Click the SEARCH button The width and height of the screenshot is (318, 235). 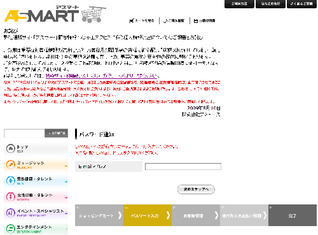[57, 133]
